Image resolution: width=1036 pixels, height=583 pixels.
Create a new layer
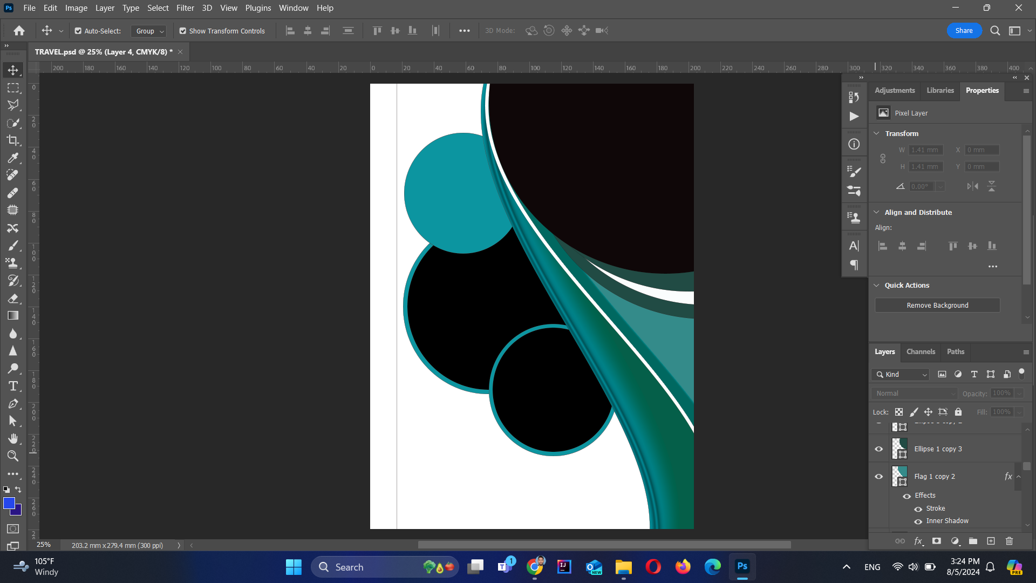[x=991, y=541]
